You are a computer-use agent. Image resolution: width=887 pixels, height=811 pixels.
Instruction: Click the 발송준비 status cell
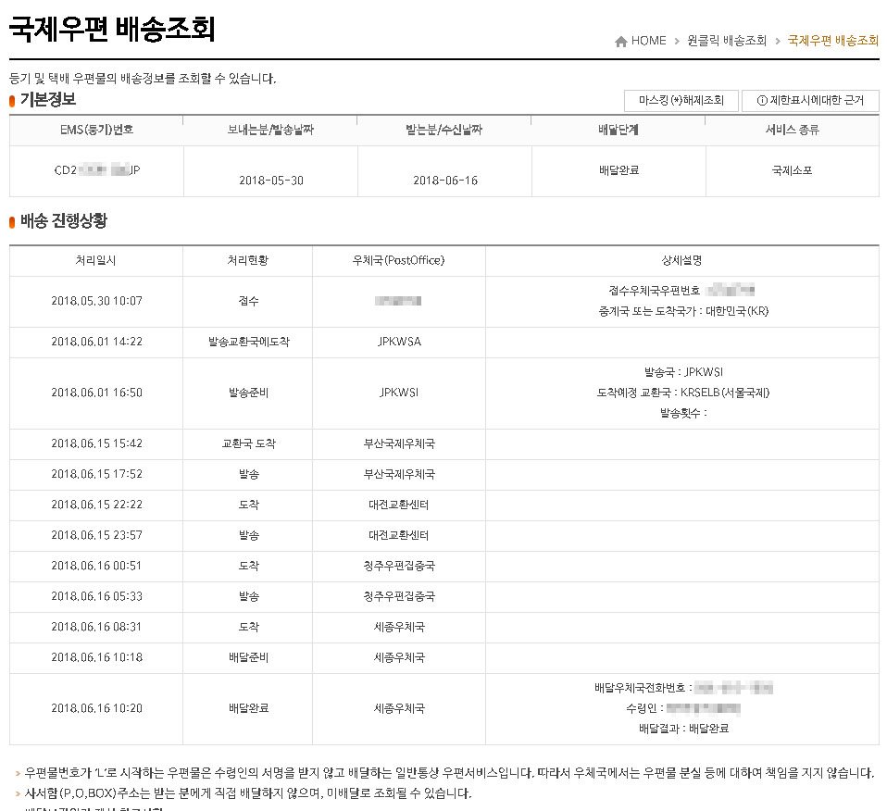point(249,393)
